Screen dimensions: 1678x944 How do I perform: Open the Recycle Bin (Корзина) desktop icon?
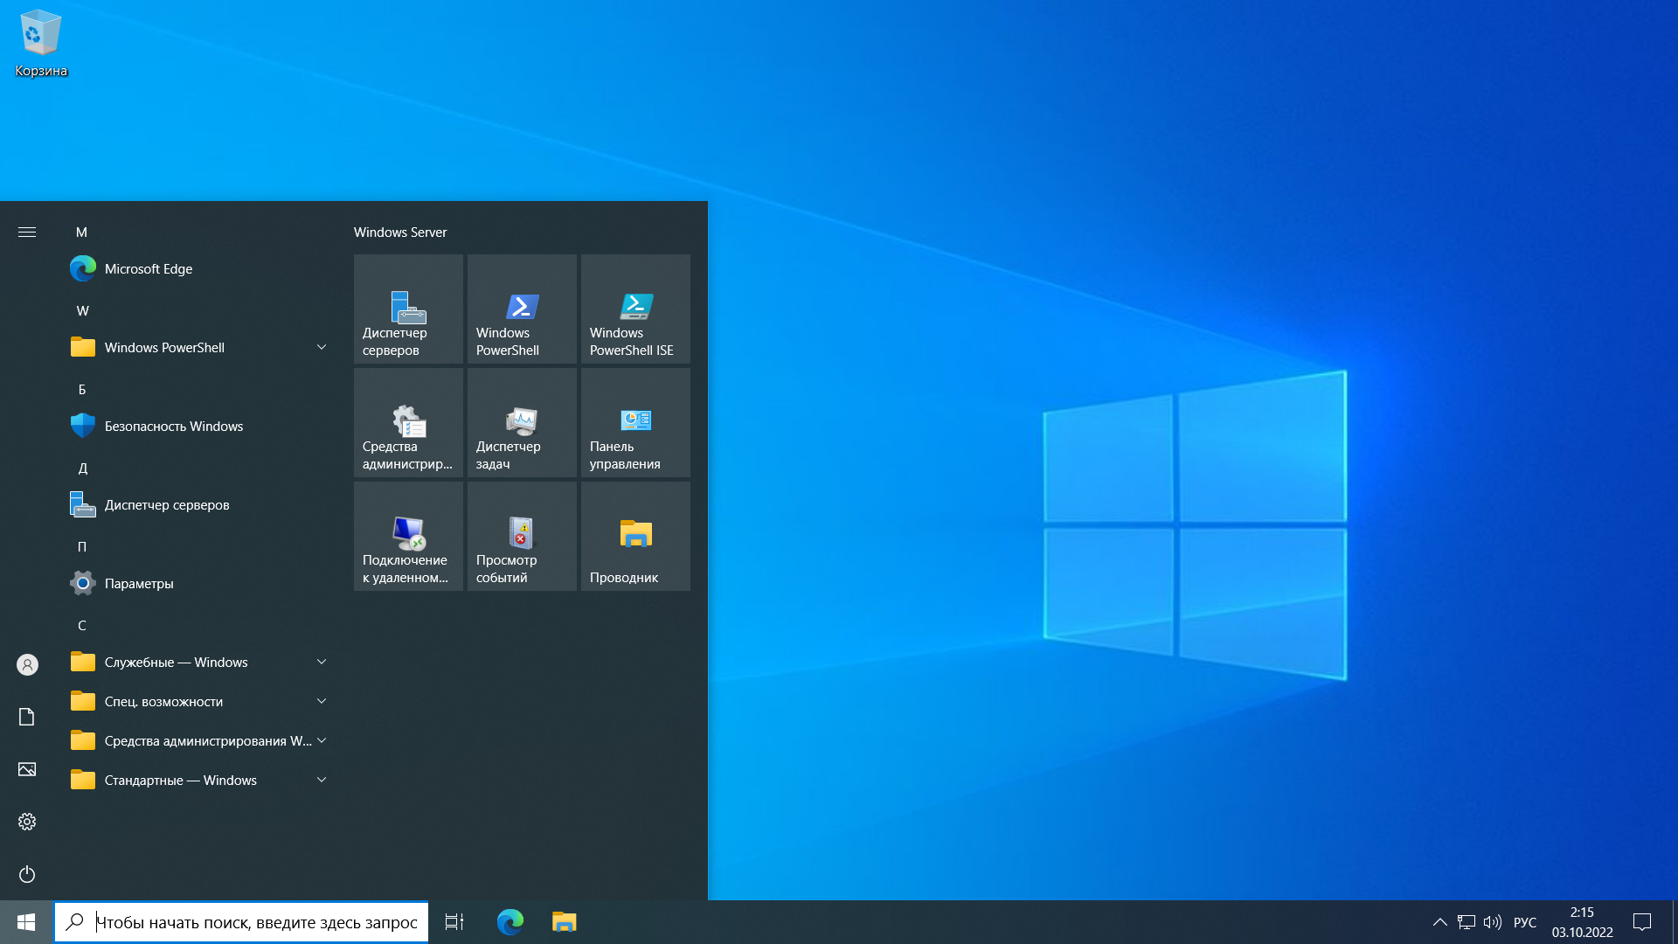(x=41, y=44)
